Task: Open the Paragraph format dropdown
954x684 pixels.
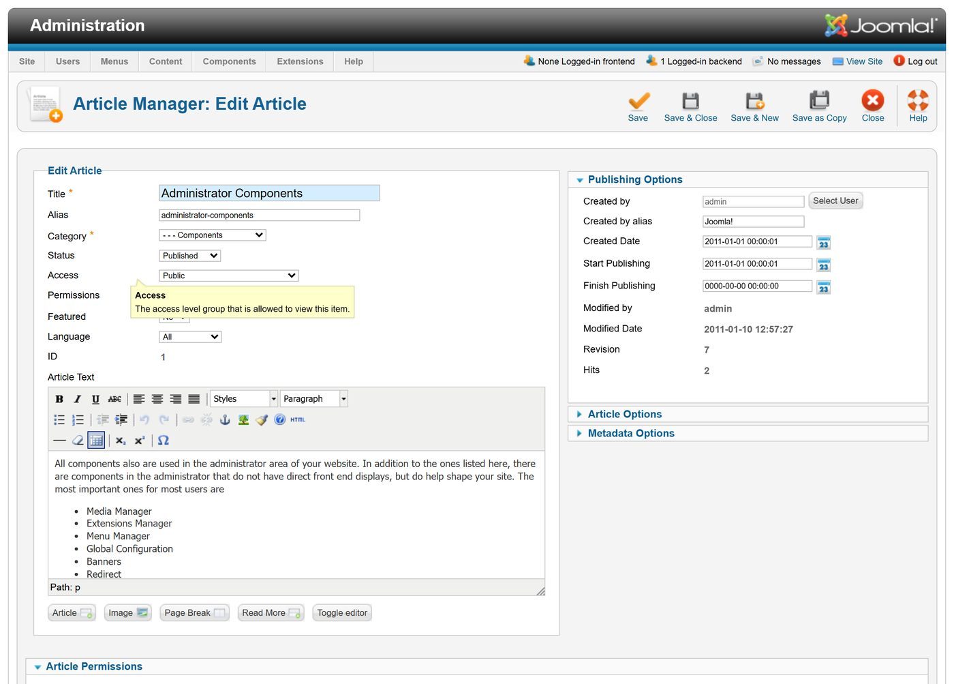Action: point(314,399)
